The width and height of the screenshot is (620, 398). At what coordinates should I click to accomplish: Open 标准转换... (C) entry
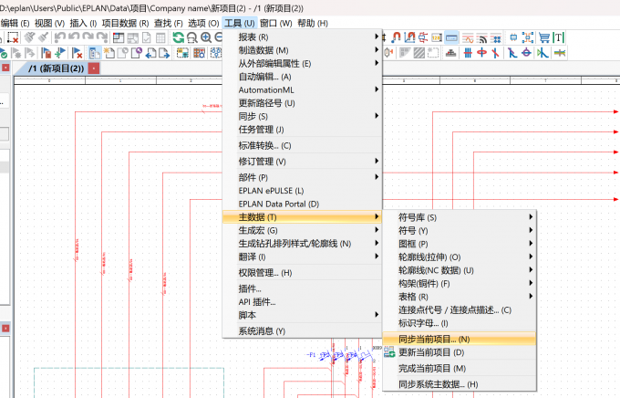(303, 145)
